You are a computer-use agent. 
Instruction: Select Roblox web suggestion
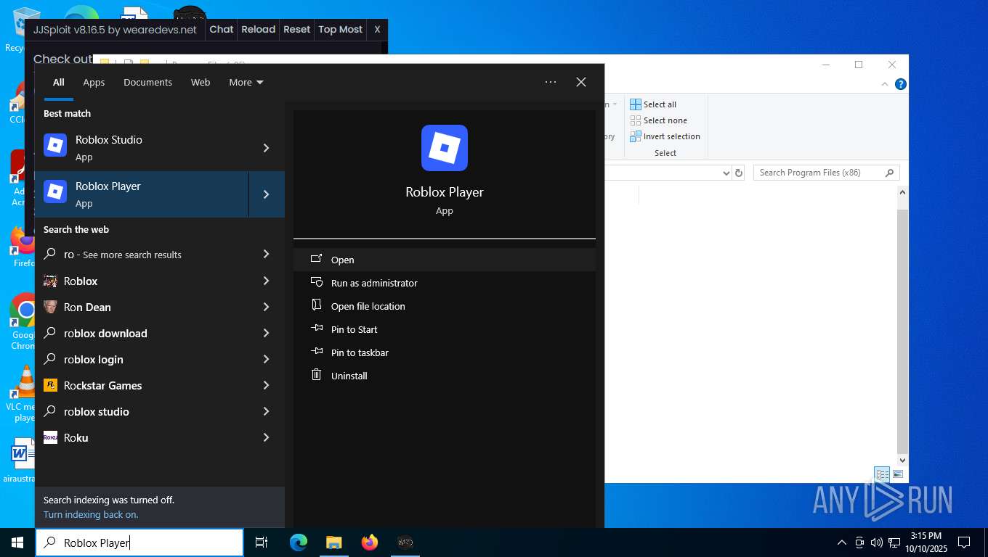coord(142,281)
